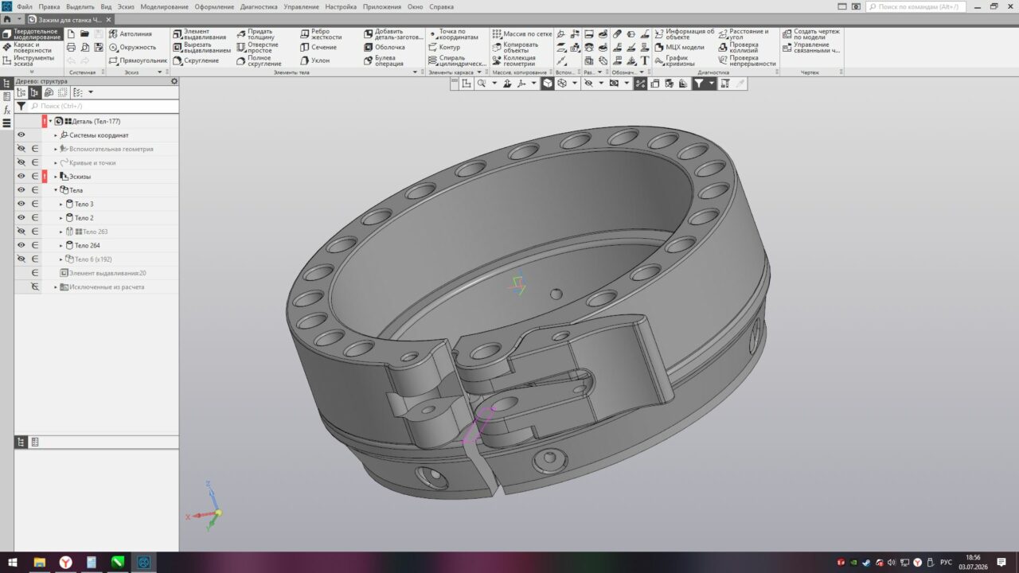Toggle visibility of Системы координат
Image resolution: width=1019 pixels, height=573 pixels.
[21, 135]
